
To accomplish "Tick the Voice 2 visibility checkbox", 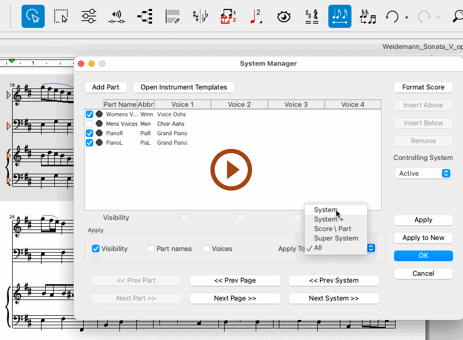I will pyautogui.click(x=241, y=217).
